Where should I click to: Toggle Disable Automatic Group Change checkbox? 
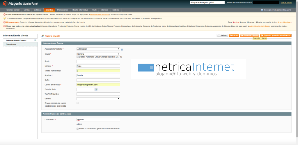pyautogui.click(x=77, y=57)
